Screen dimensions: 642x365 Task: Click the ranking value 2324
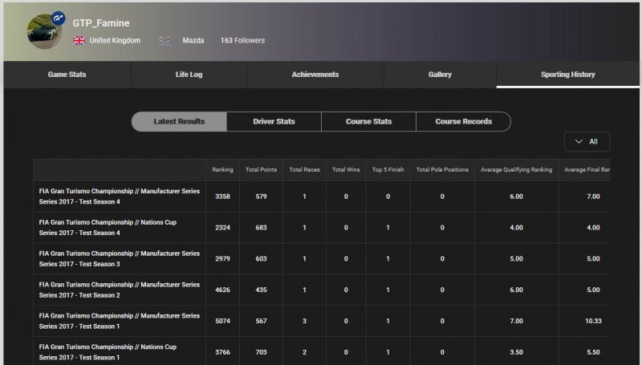pyautogui.click(x=223, y=228)
